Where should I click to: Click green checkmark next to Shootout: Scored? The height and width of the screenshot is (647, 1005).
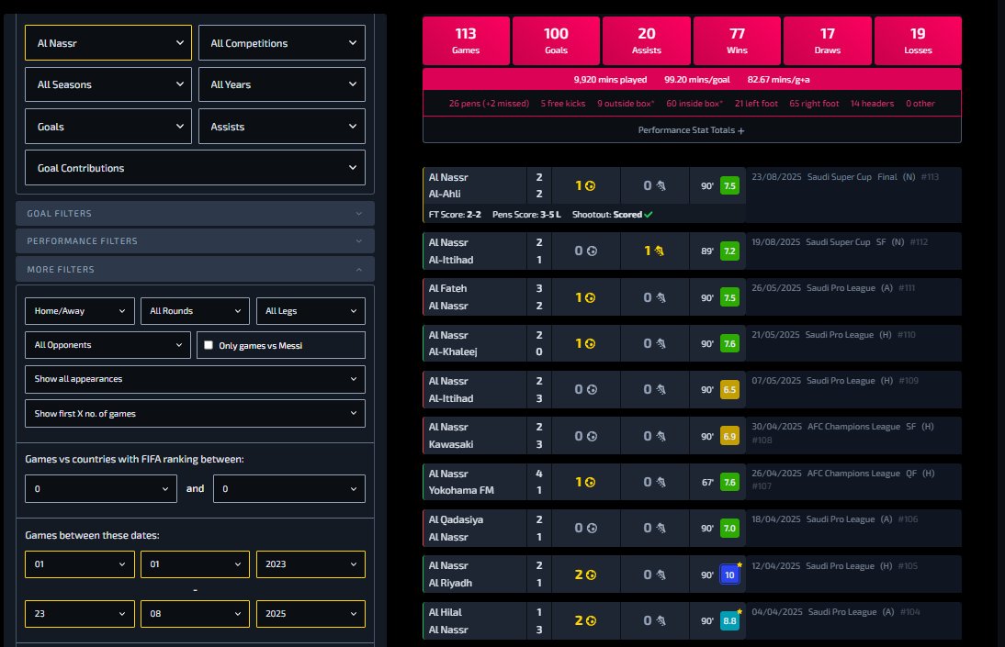point(649,215)
